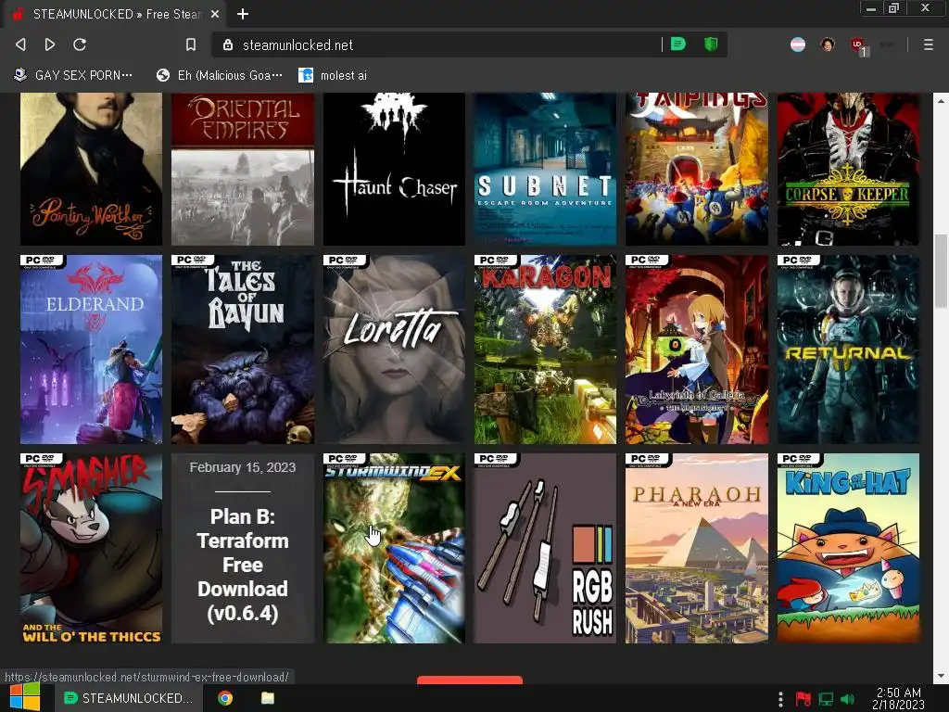Open the Oriental Empires game cover
Screen dimensions: 949x712
click(x=243, y=169)
